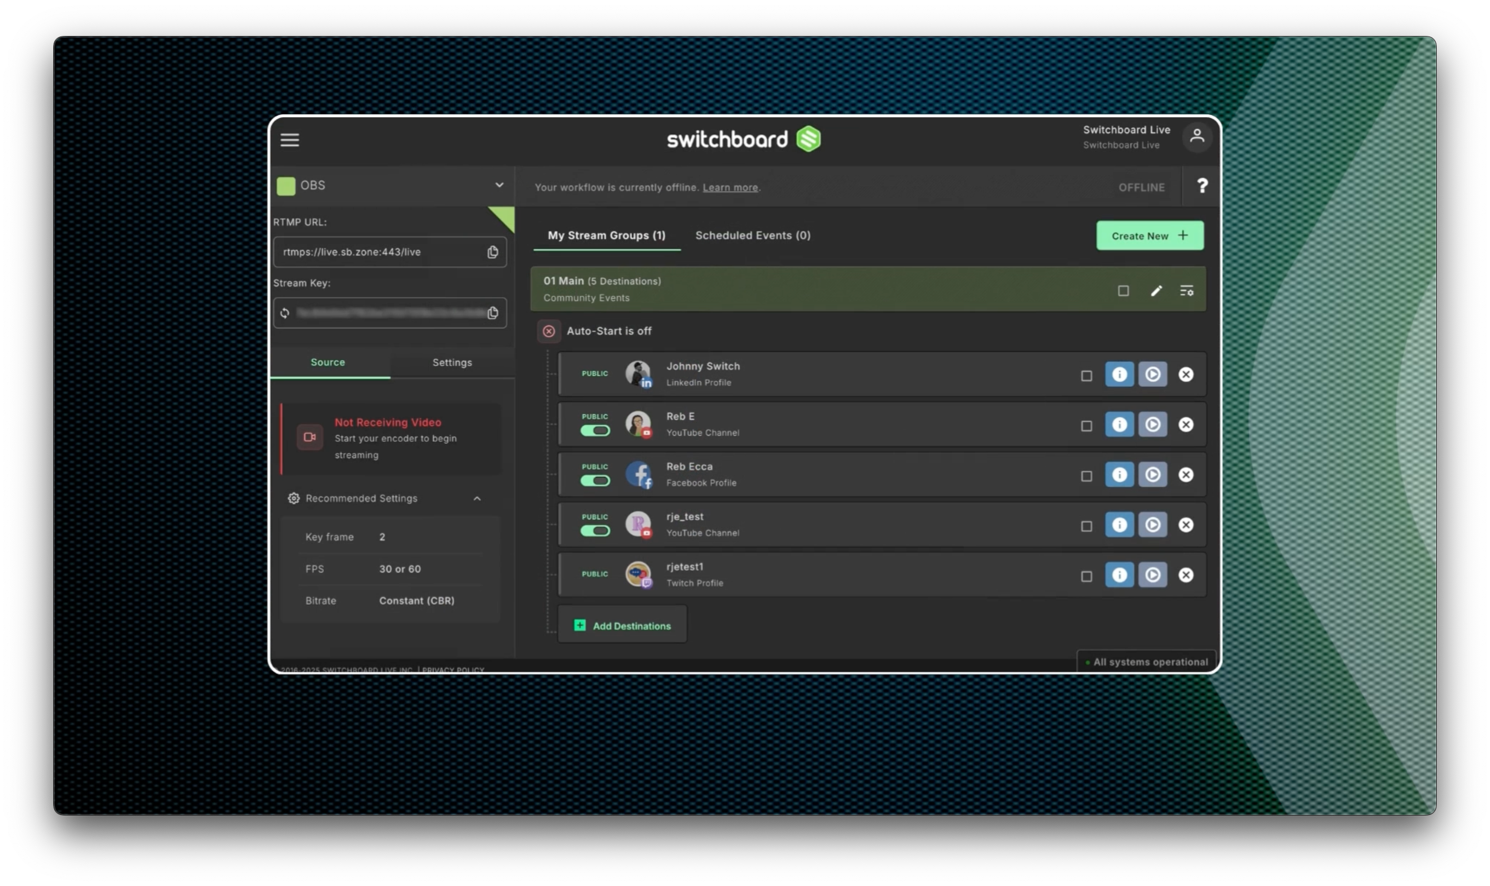Viewport: 1490px width, 886px height.
Task: Click the '30 or 60' FPS value
Action: pos(400,570)
